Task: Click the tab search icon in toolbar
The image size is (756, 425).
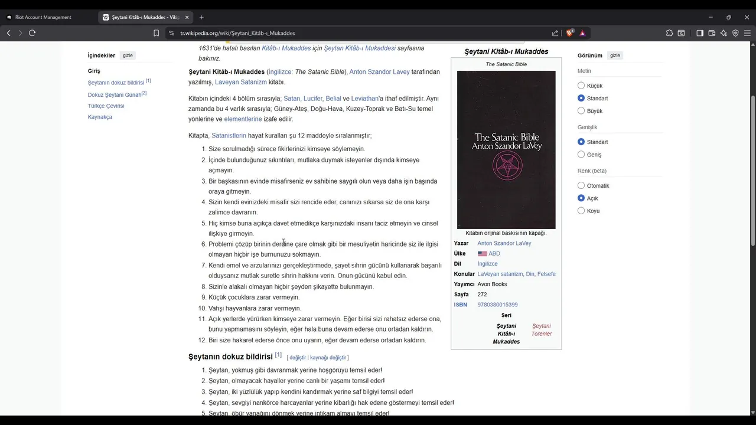Action: pyautogui.click(x=681, y=33)
